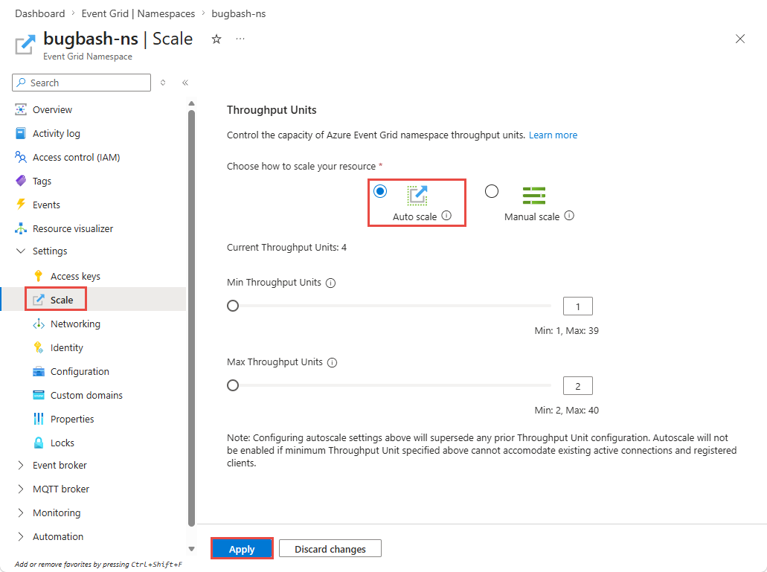The image size is (767, 572).
Task: Click the 'Throughput Units' heading
Action: [272, 110]
